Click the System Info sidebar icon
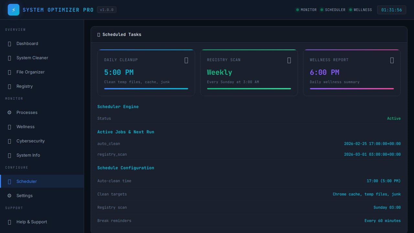Viewport: 414px width, 233px height. tap(9, 155)
